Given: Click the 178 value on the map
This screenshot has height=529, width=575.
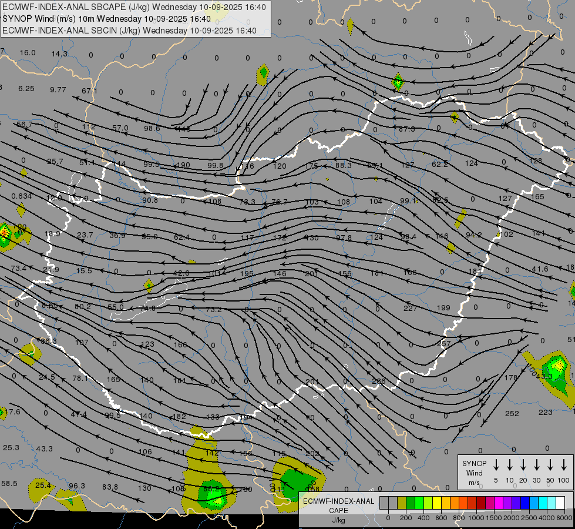Looking at the screenshot, I should 511,377.
